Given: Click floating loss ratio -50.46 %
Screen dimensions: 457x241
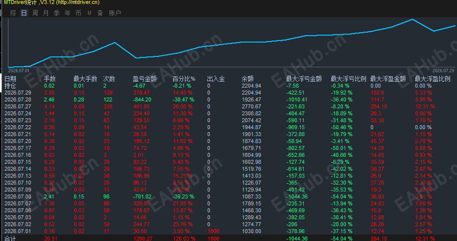Looking at the screenshot, I should [342, 128].
